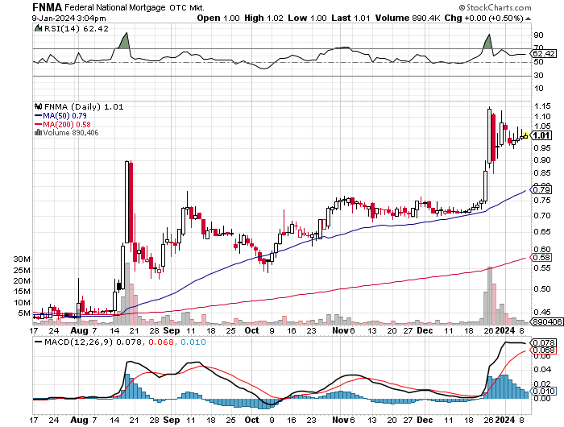
Task: Click the "Federal National Mortgage" company name
Action: (x=115, y=7)
